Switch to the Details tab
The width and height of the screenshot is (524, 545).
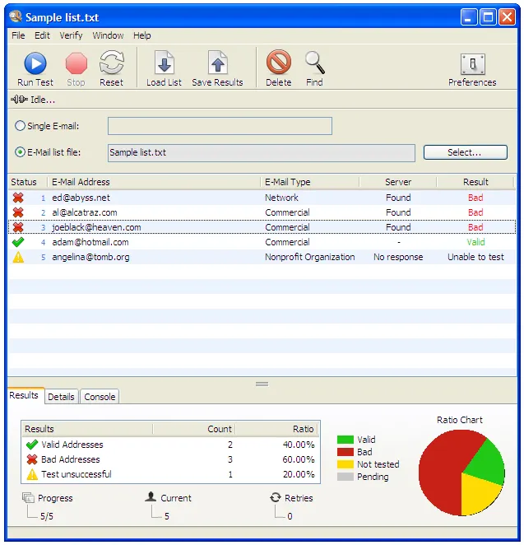coord(61,397)
